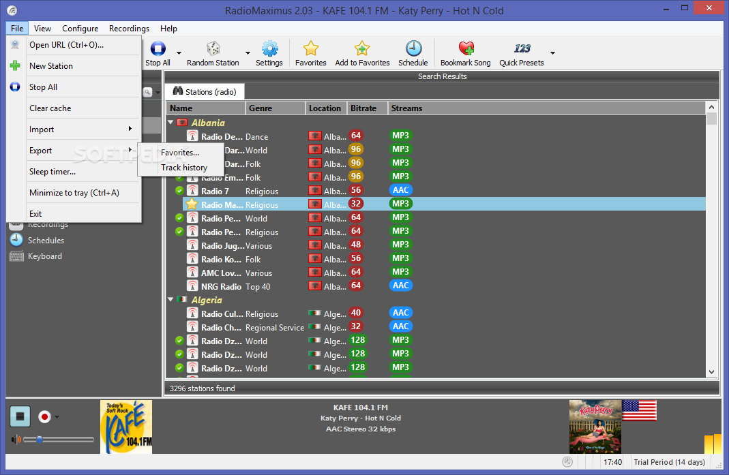This screenshot has height=475, width=729.
Task: Click the KAFE 104.1 FM station logo
Action: pos(126,427)
